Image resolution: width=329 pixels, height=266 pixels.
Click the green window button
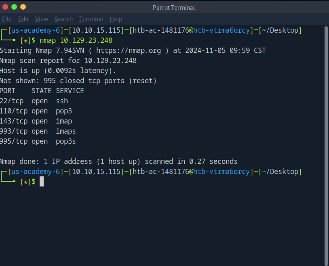pyautogui.click(x=14, y=7)
